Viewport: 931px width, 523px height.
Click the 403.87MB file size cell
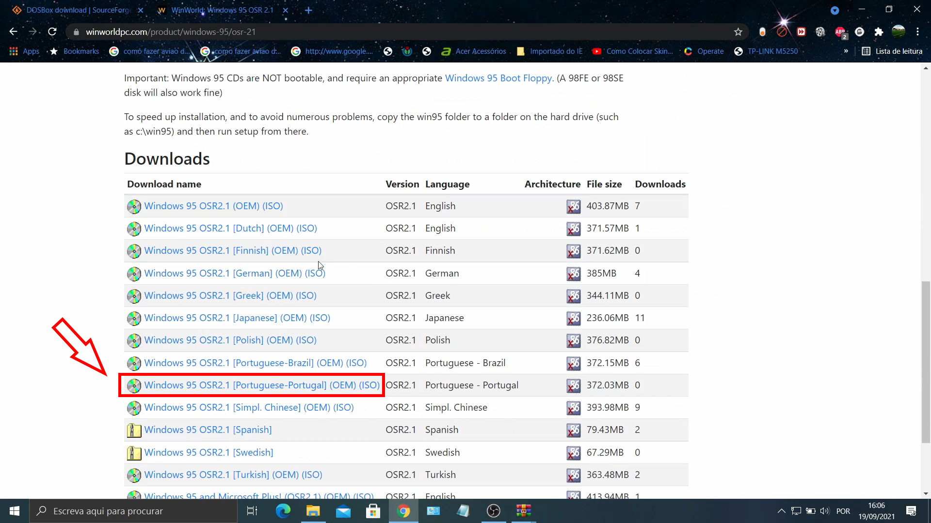pyautogui.click(x=608, y=206)
